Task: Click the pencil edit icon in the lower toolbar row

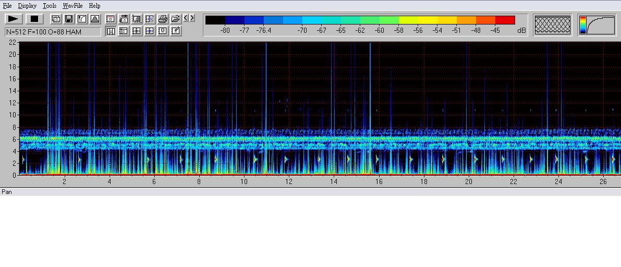Action: [x=176, y=31]
